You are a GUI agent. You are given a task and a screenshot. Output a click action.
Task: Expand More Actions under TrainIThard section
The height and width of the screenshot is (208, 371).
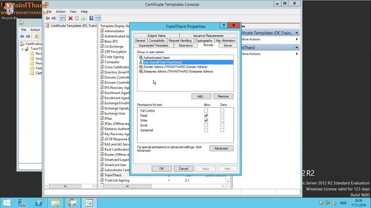pos(297,54)
